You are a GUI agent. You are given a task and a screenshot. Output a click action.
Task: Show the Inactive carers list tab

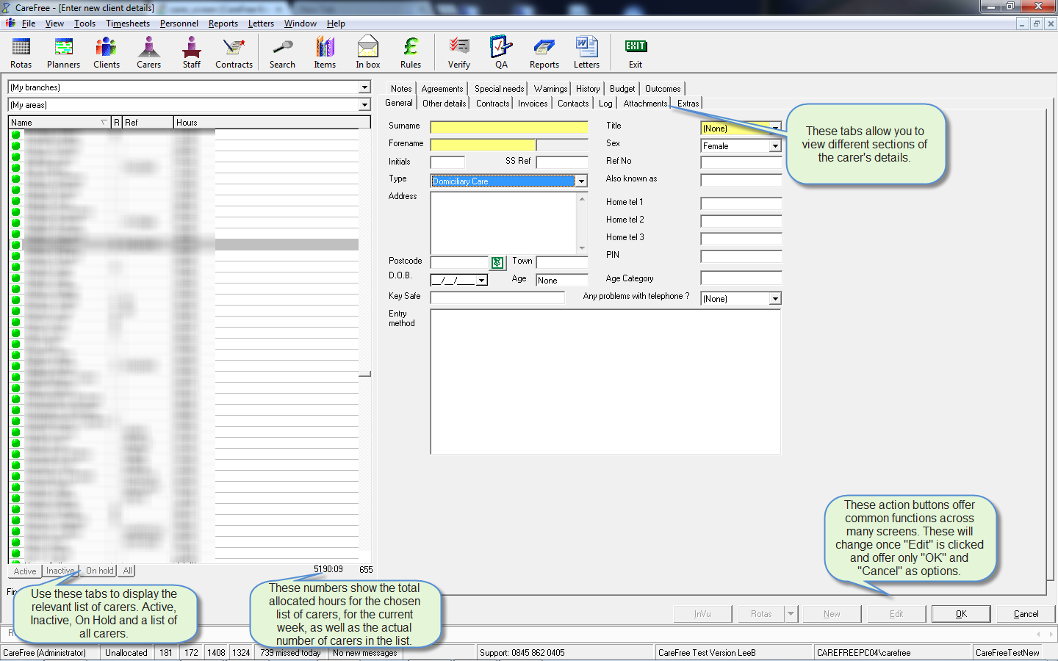(x=60, y=571)
